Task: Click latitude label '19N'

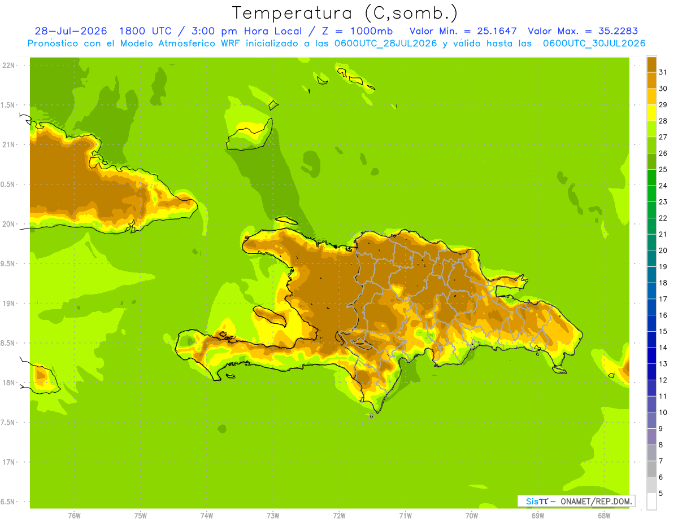Action: pyautogui.click(x=8, y=303)
